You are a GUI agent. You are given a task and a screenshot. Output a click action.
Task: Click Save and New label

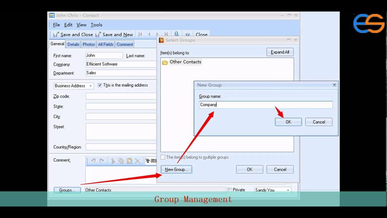(x=118, y=35)
